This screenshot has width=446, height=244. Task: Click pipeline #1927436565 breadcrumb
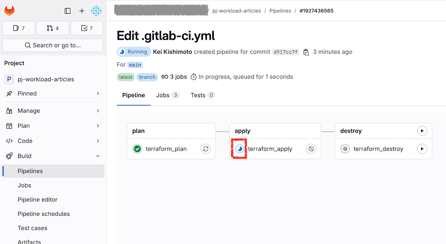pyautogui.click(x=317, y=11)
